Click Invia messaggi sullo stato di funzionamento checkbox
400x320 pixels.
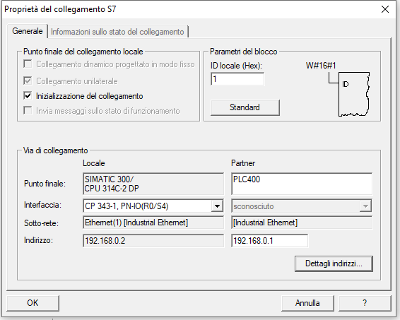(28, 111)
